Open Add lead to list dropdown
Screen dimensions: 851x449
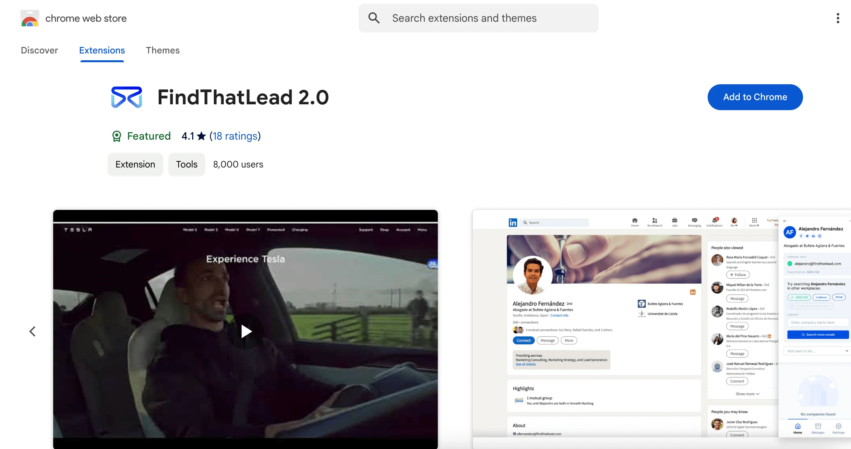tap(817, 351)
